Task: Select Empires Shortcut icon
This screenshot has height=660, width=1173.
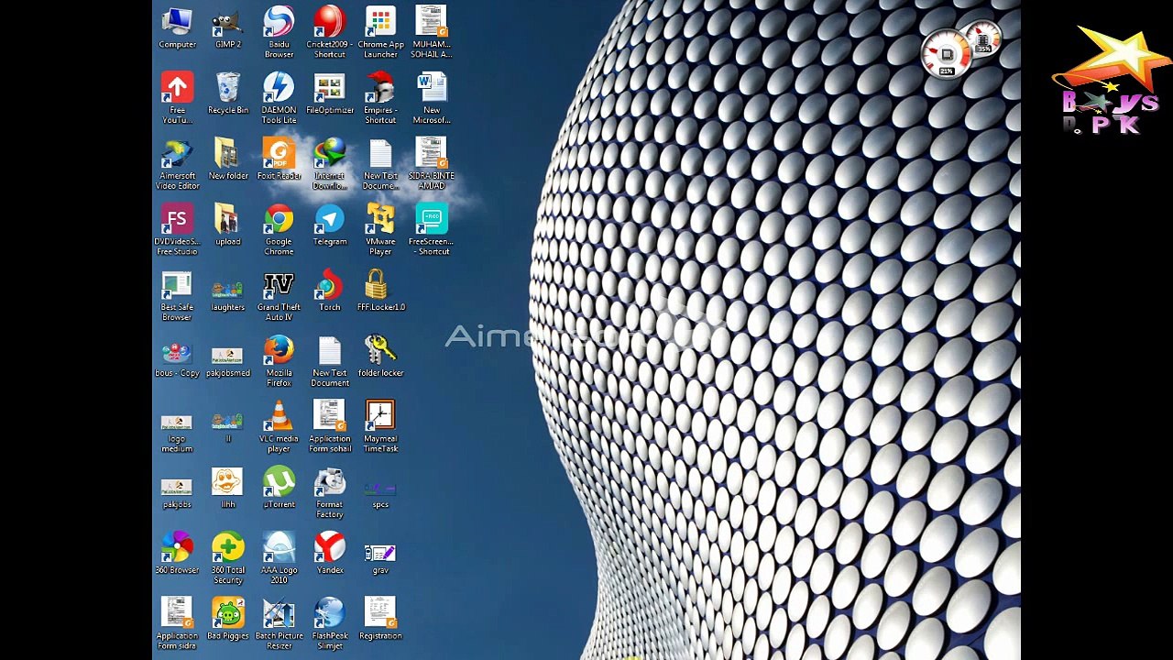Action: point(380,98)
